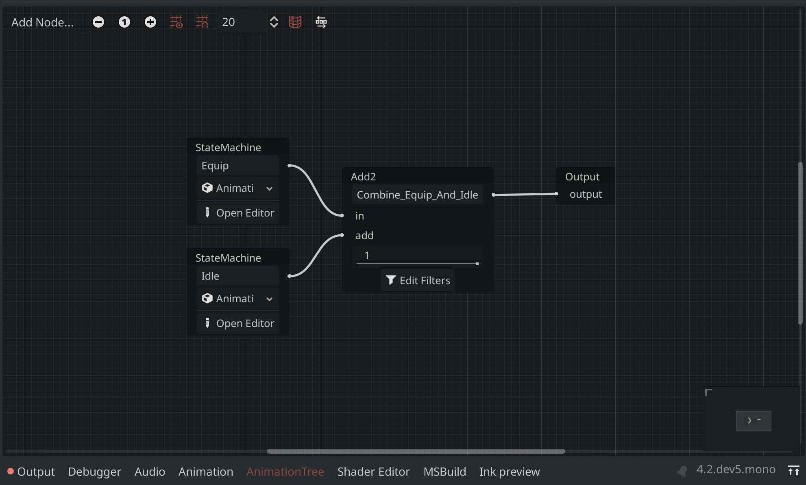Click the auto-arrange nodes icon
Screen dimensions: 806x485
321,22
